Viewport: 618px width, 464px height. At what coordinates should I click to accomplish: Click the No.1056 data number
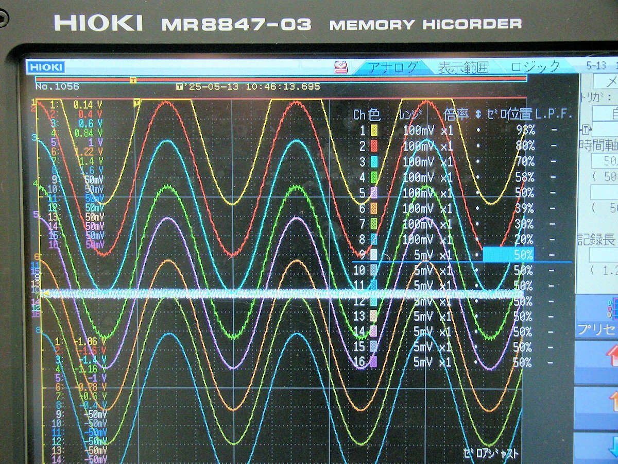pyautogui.click(x=57, y=87)
